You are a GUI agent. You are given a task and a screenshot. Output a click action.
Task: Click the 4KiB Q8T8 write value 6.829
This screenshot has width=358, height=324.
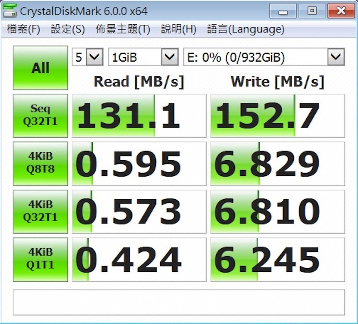[277, 164]
